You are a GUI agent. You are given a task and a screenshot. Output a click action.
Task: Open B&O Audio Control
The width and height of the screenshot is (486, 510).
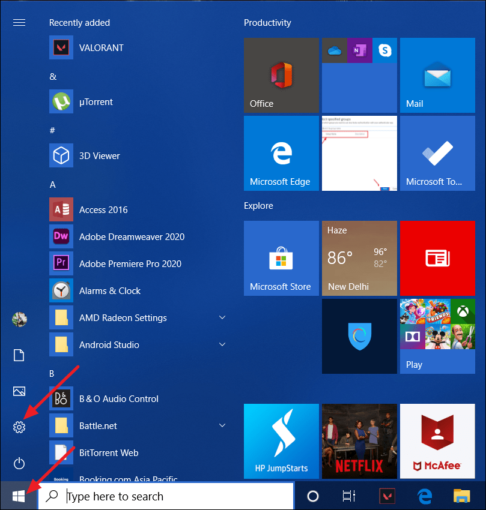[118, 399]
